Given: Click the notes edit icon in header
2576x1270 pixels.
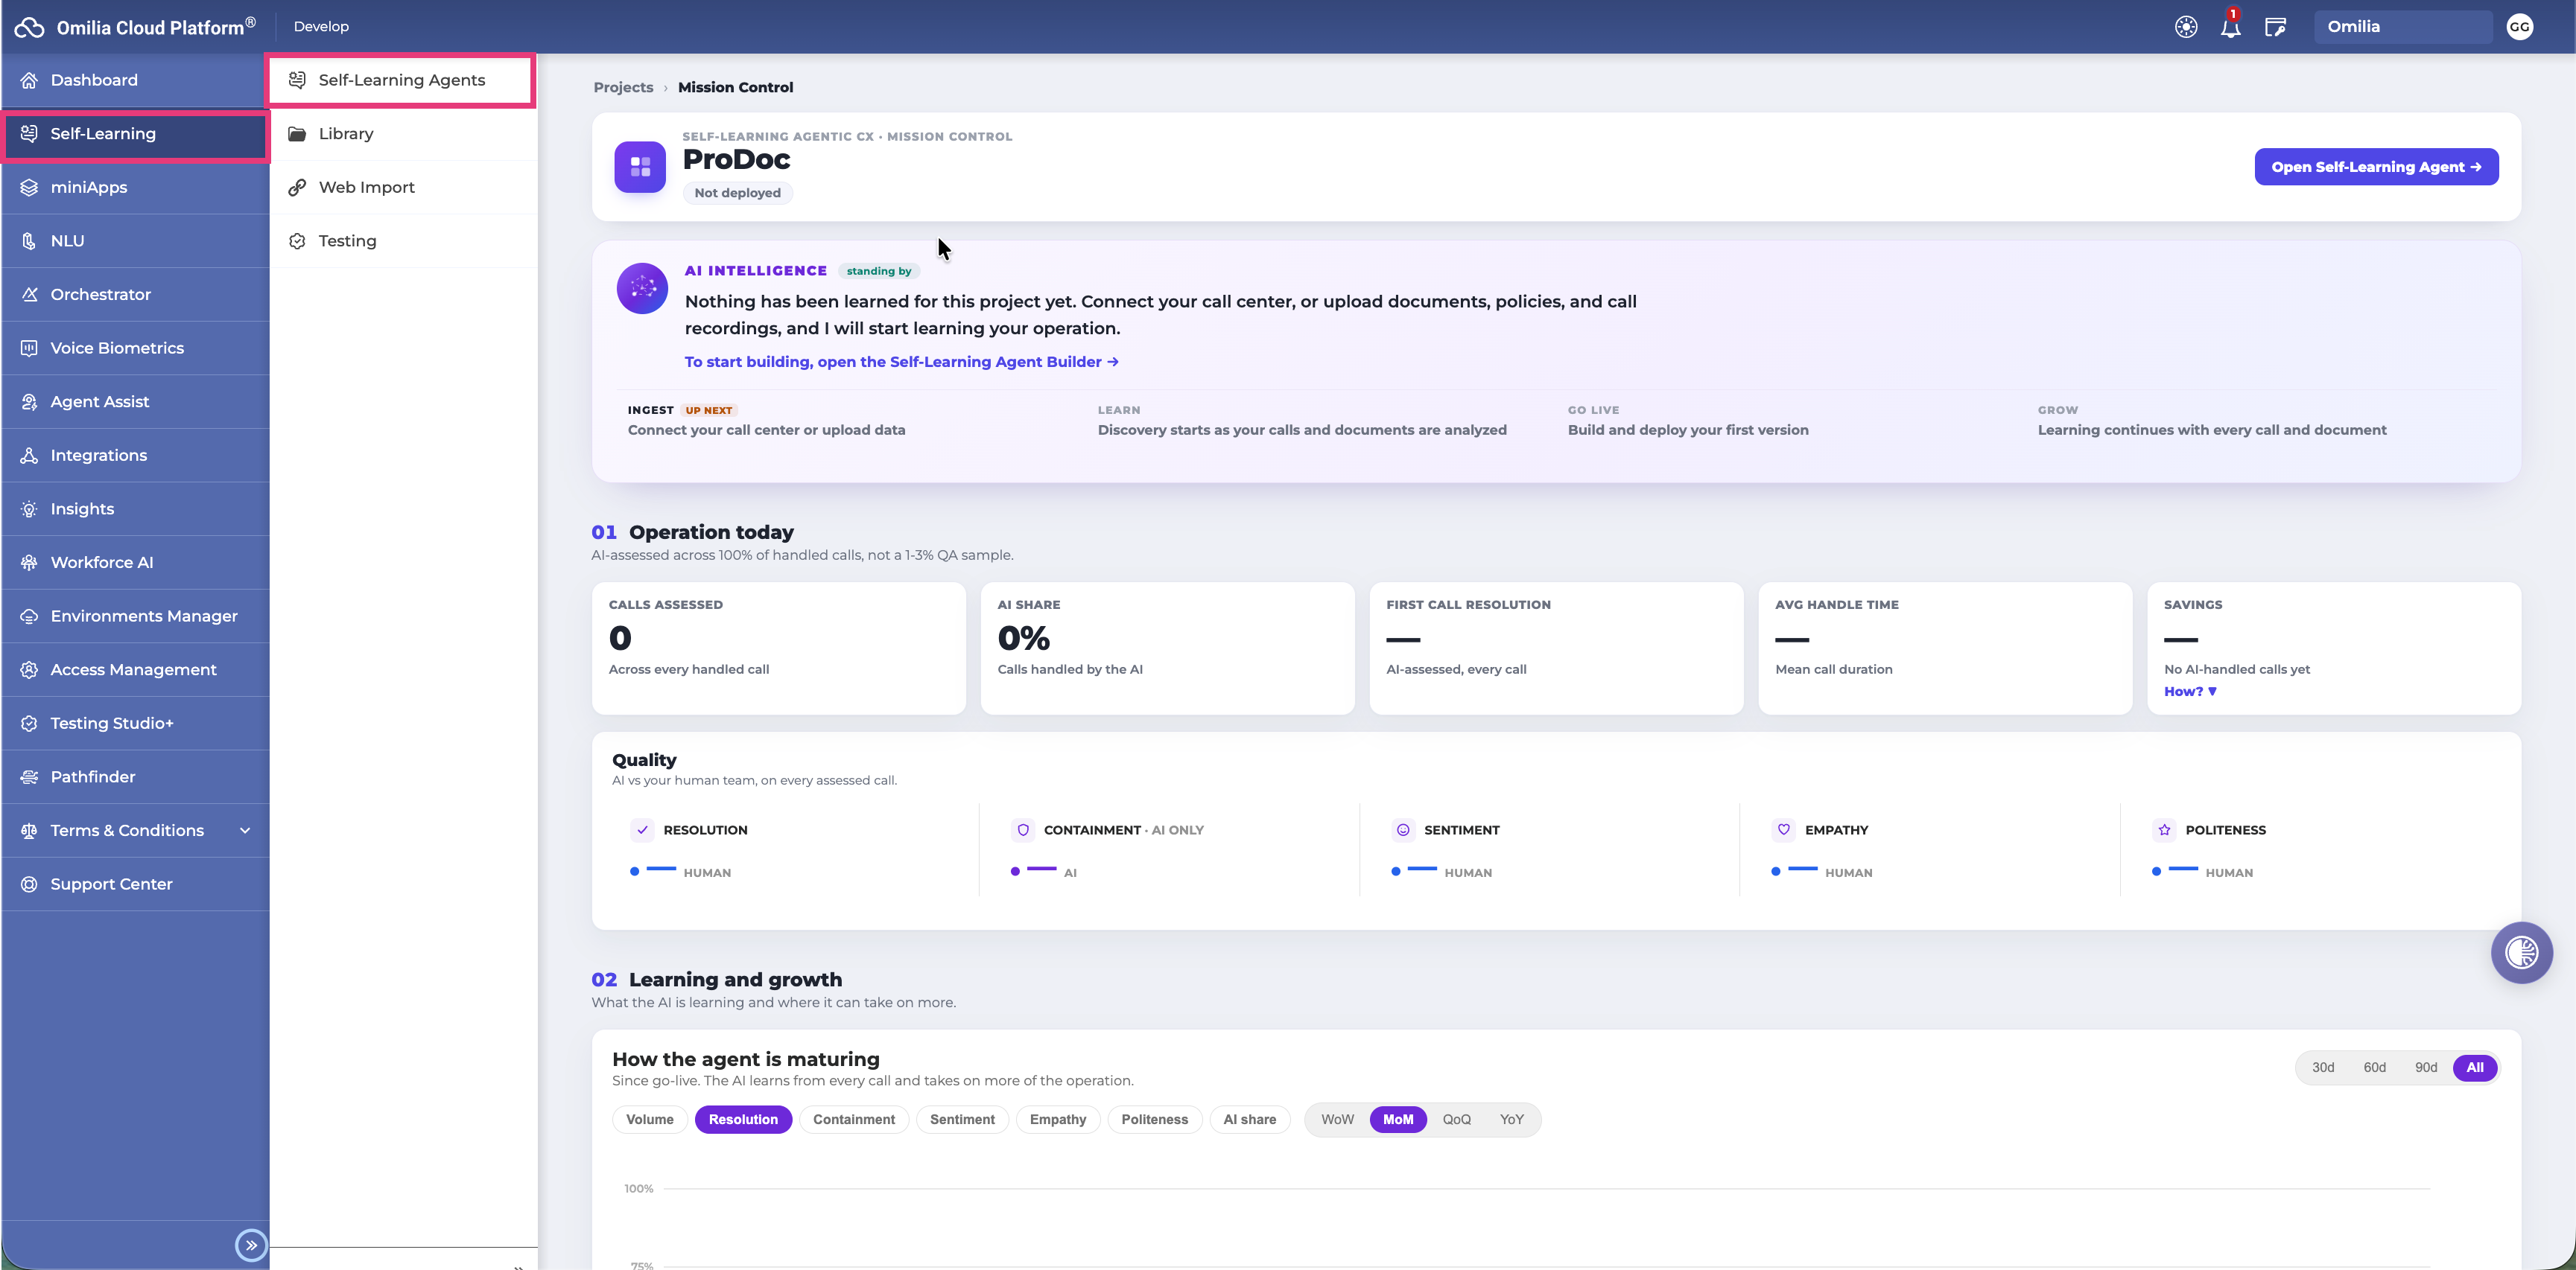Looking at the screenshot, I should [x=2275, y=27].
